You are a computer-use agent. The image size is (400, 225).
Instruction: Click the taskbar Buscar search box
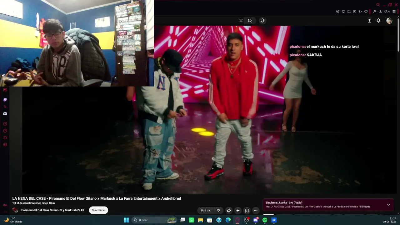pos(154,220)
